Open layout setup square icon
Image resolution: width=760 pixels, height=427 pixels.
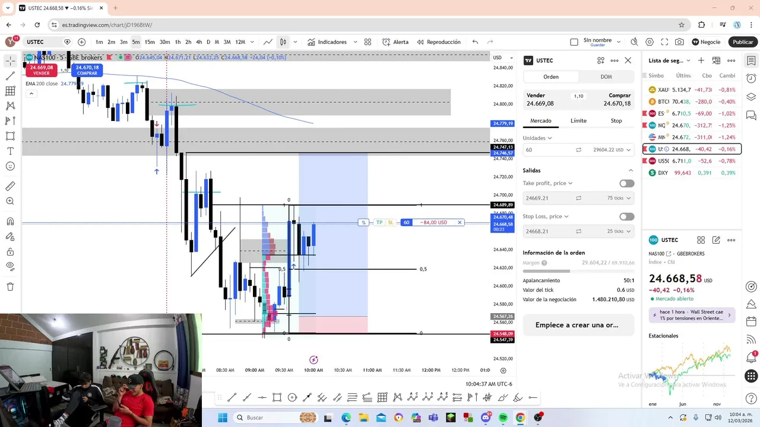pyautogui.click(x=574, y=42)
